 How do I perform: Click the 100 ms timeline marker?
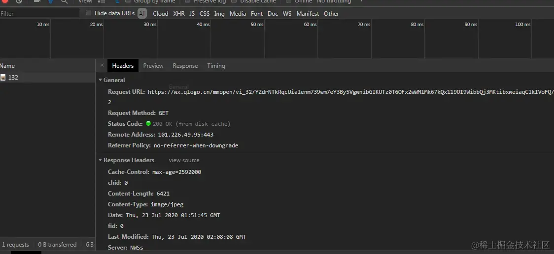(523, 24)
